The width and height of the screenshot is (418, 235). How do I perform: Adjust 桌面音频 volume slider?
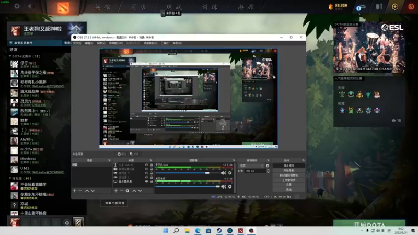(188, 187)
